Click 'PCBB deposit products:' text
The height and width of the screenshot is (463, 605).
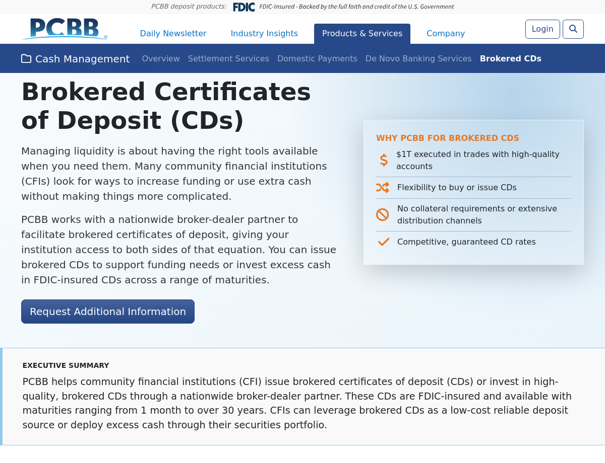coord(189,7)
